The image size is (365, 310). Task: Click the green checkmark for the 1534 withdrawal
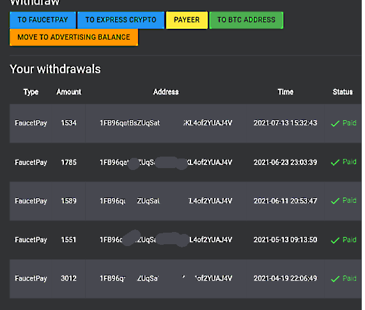tap(335, 123)
